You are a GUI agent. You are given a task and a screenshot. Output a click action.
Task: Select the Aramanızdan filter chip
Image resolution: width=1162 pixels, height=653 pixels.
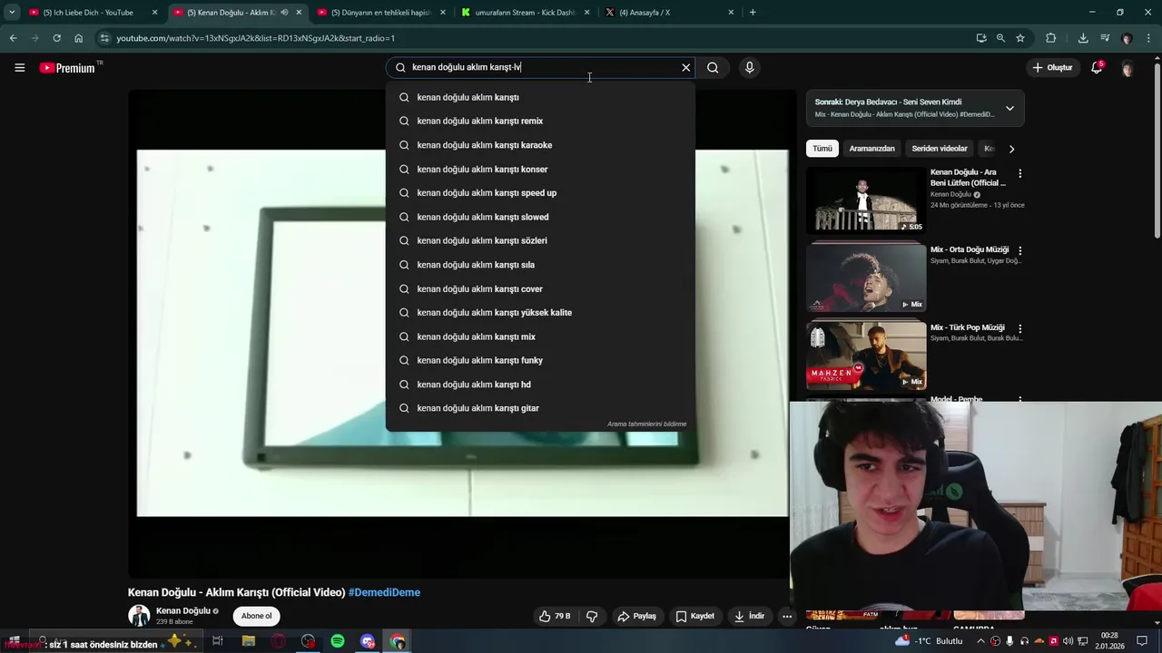[871, 149]
